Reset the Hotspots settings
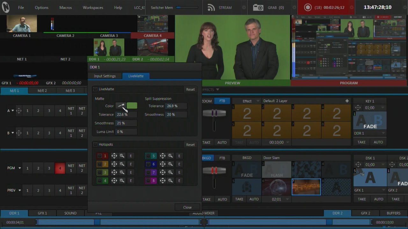Viewport: 408px width, 229px height. tap(190, 145)
